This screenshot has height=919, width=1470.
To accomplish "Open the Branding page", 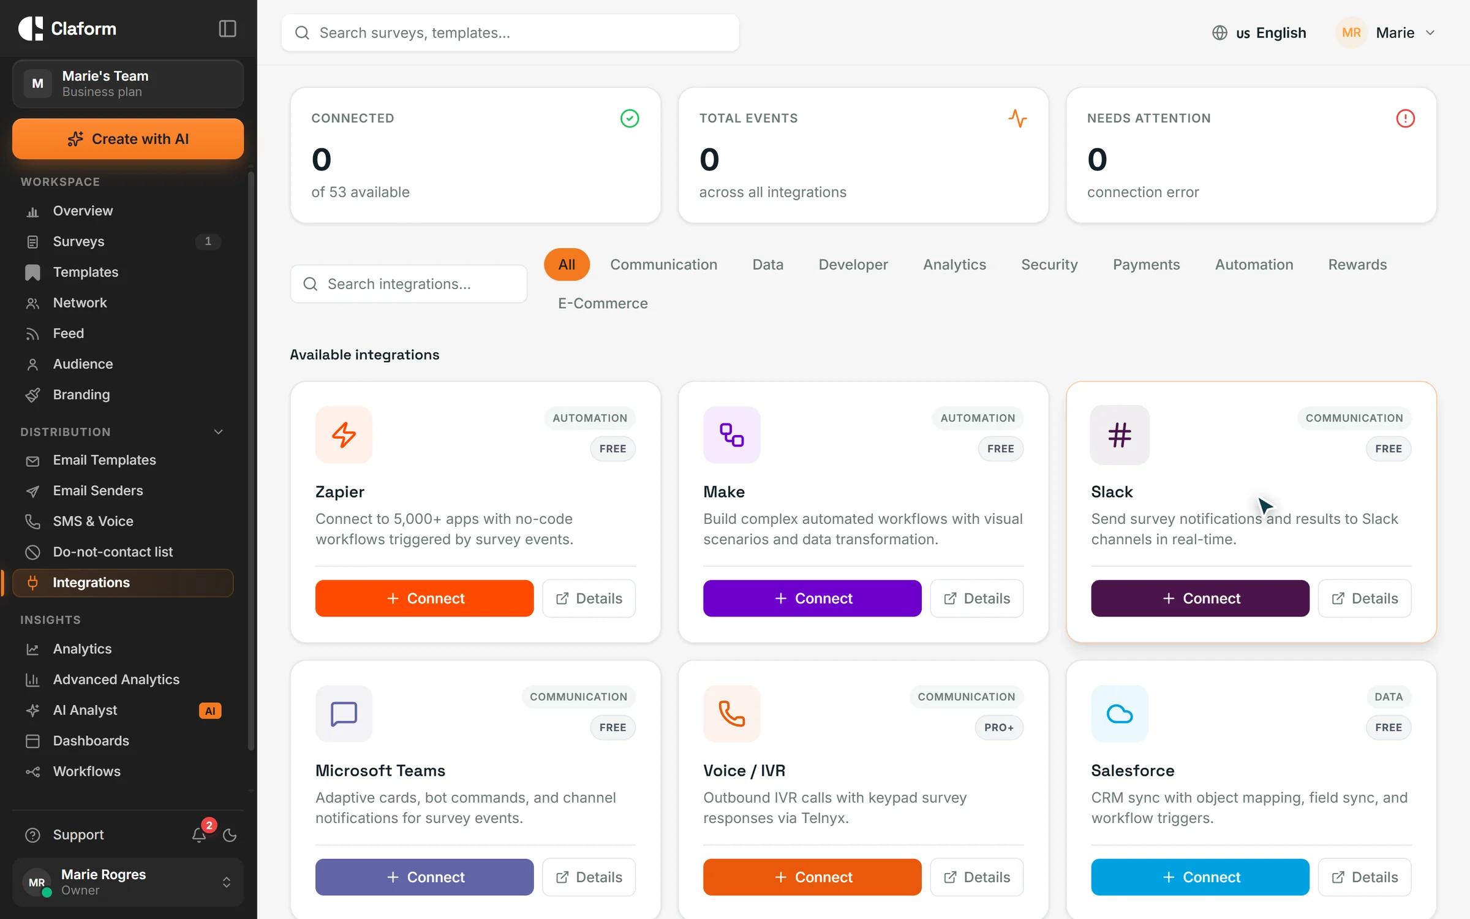I will click(123, 395).
